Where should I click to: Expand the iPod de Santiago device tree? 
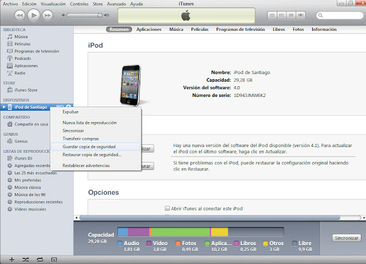pyautogui.click(x=5, y=107)
